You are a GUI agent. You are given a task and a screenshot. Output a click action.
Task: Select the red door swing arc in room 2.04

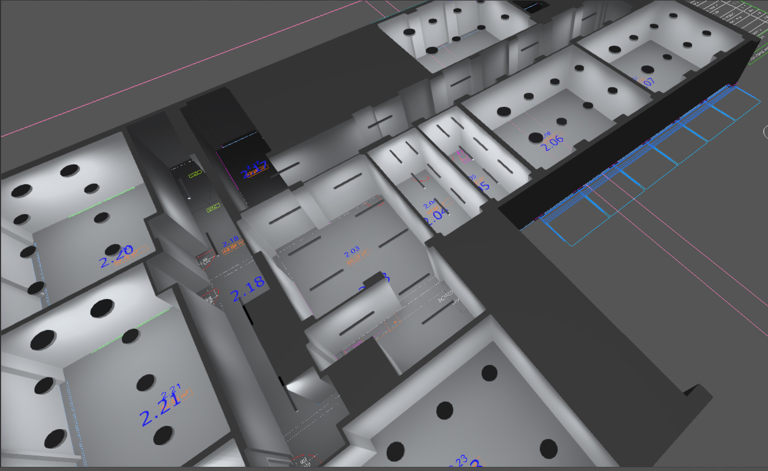click(x=426, y=180)
